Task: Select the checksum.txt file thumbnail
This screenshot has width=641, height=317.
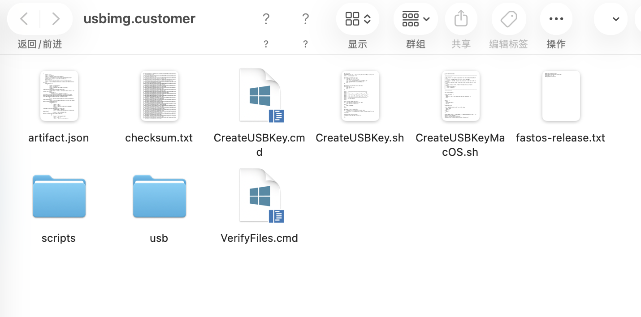Action: pyautogui.click(x=159, y=96)
